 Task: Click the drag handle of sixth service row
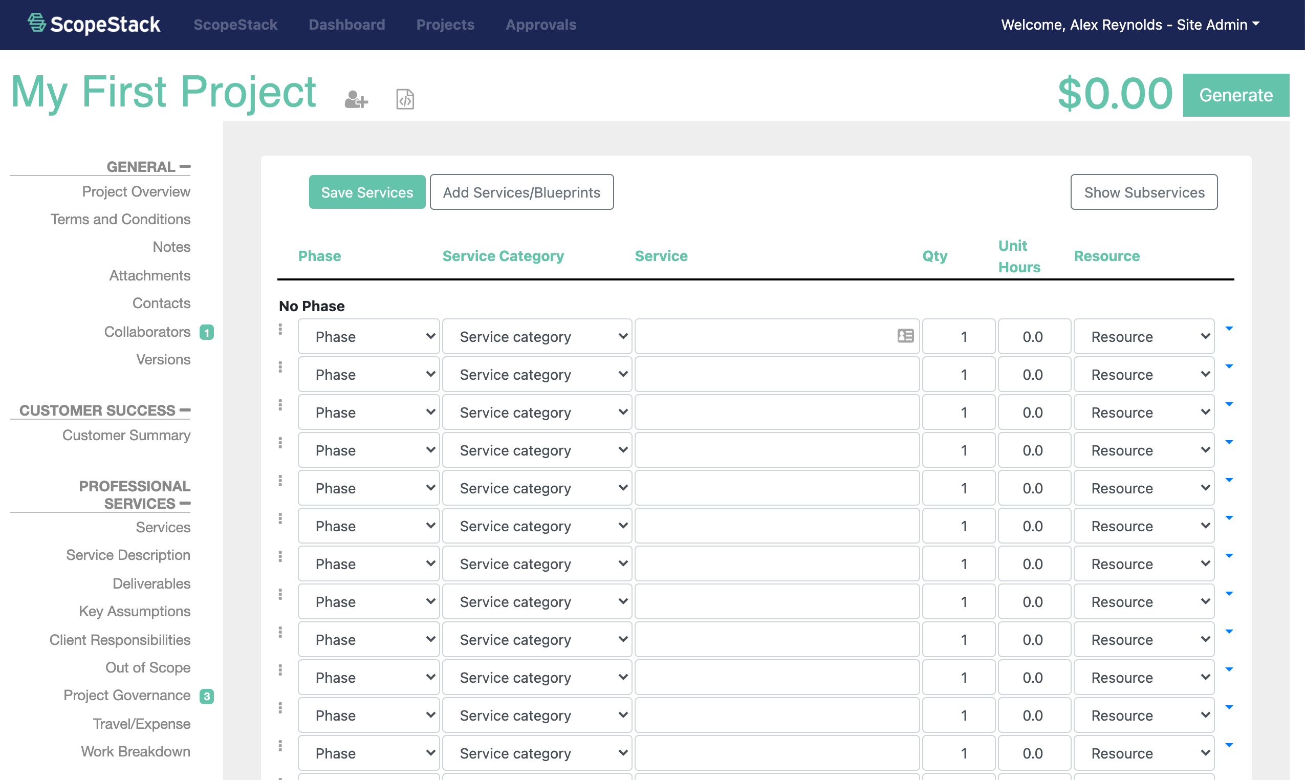[280, 519]
